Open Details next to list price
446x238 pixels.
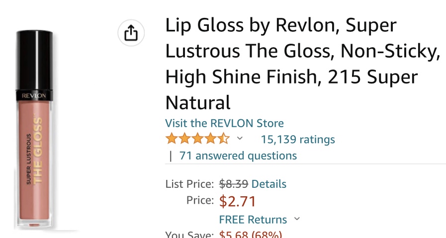click(269, 184)
